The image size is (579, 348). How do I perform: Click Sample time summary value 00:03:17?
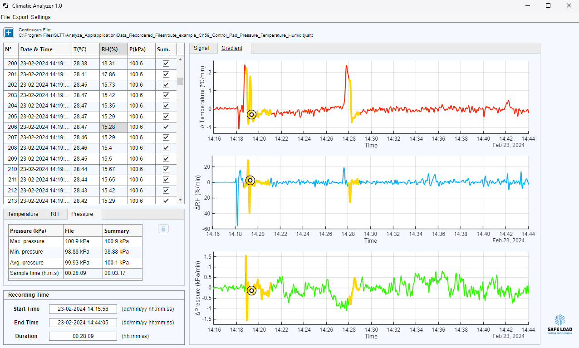pyautogui.click(x=123, y=274)
